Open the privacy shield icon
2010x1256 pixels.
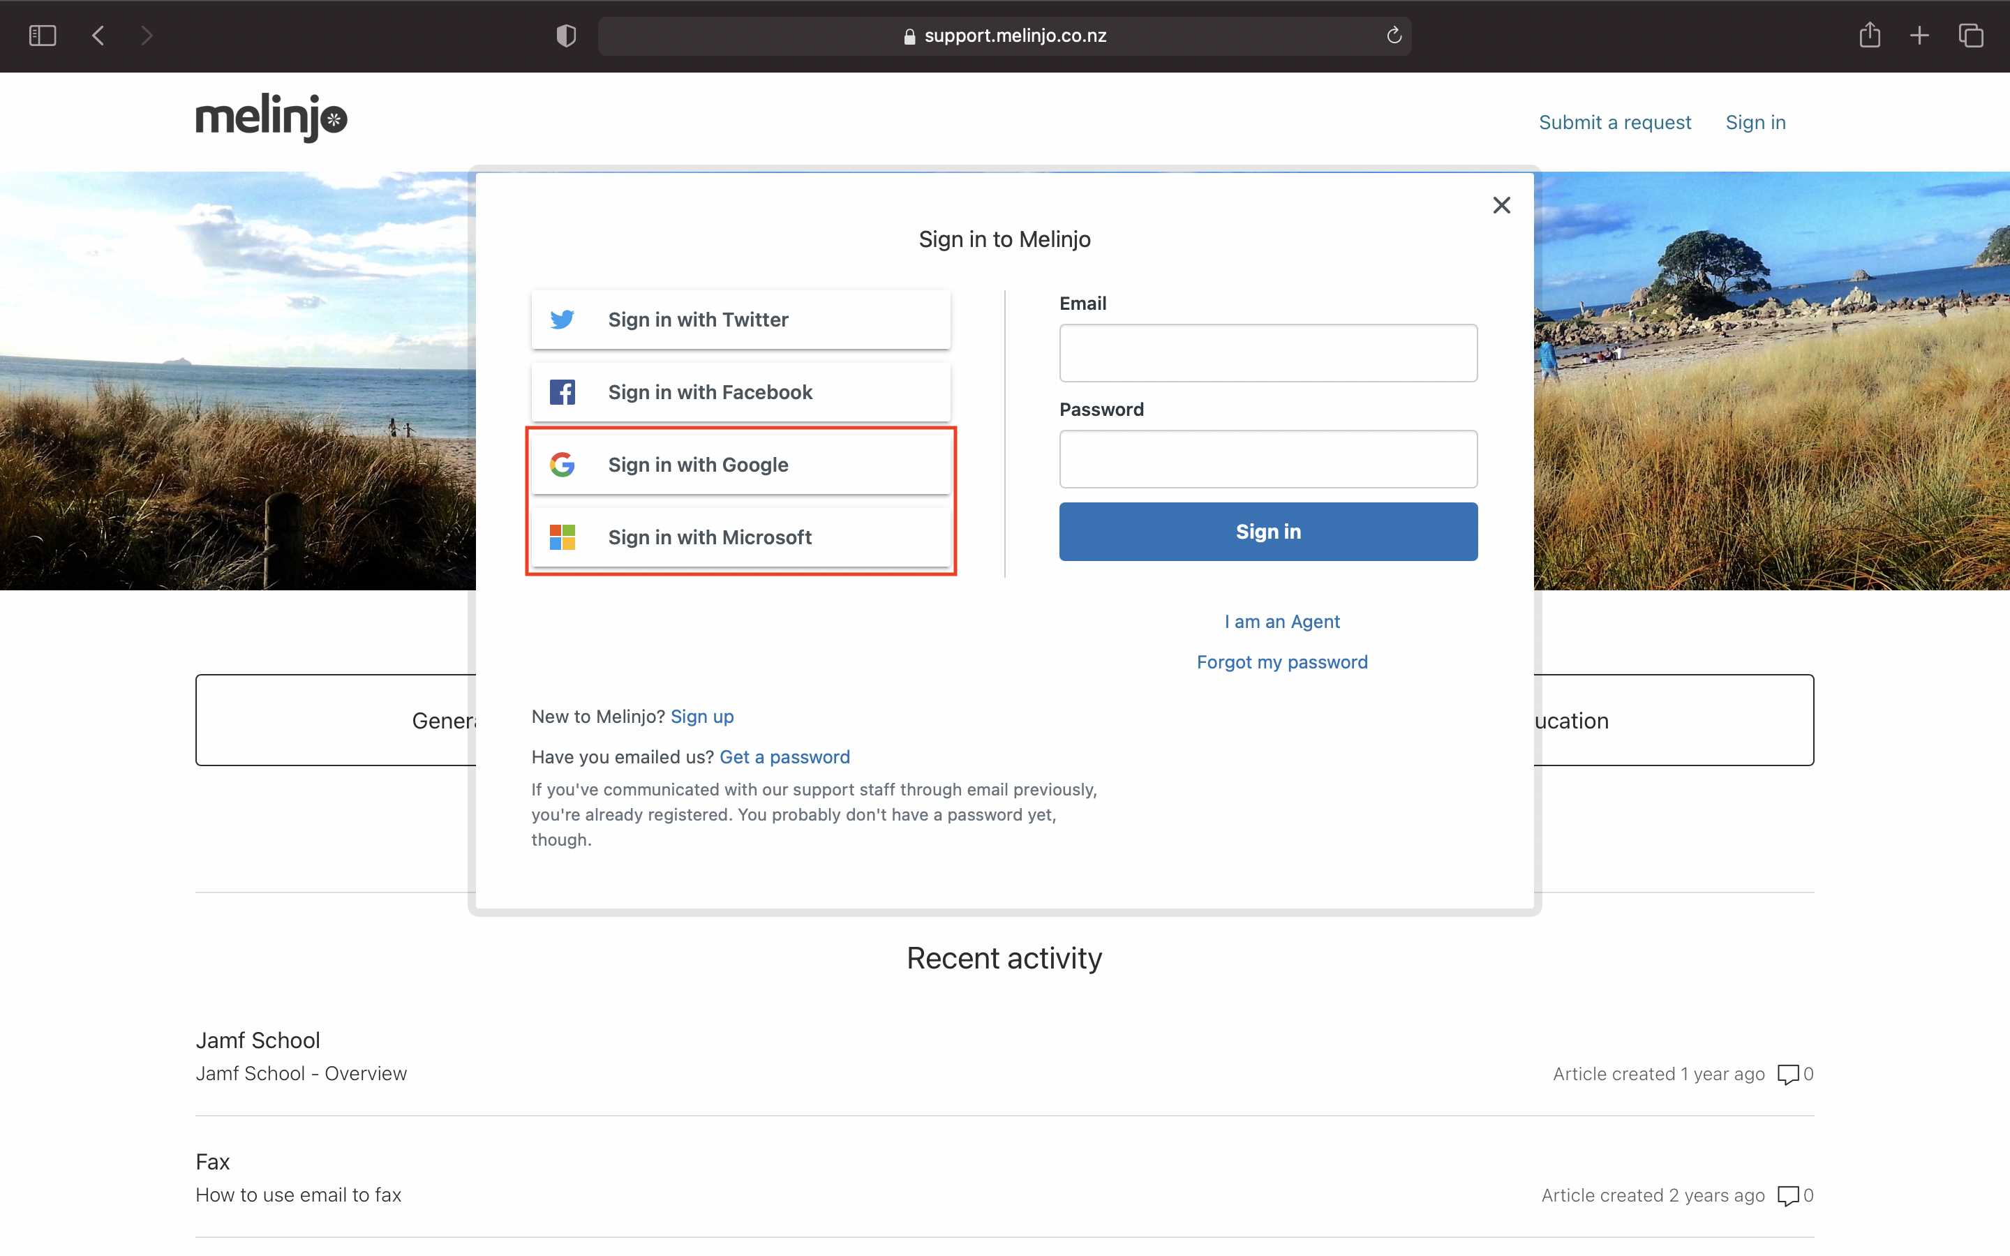(x=565, y=36)
